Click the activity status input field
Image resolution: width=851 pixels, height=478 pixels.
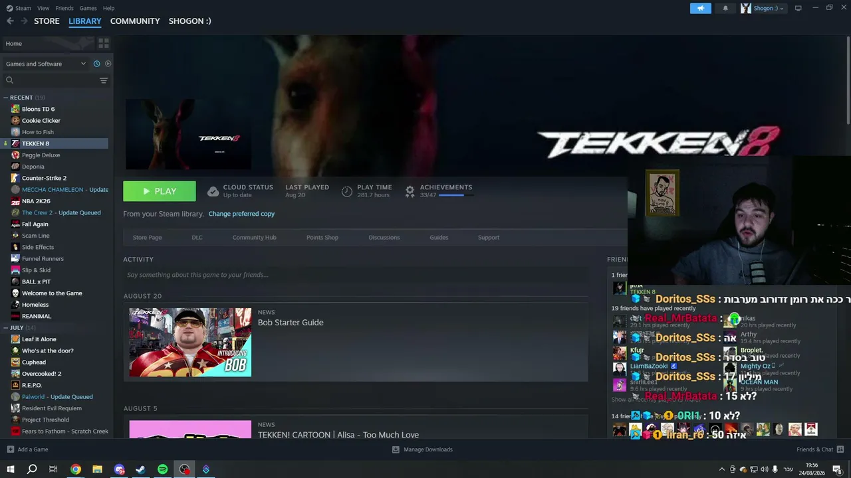(x=356, y=275)
